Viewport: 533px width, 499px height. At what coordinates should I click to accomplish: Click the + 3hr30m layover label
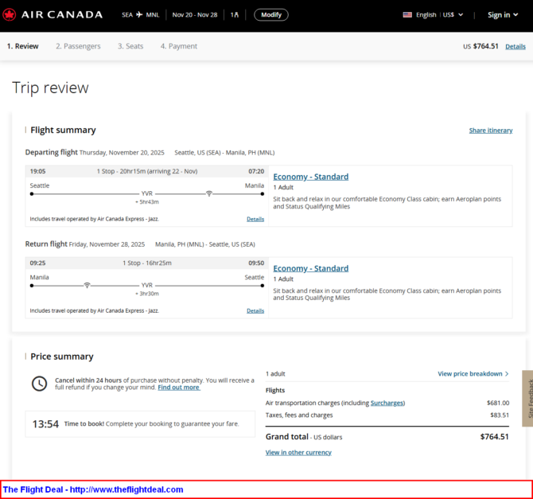point(147,294)
